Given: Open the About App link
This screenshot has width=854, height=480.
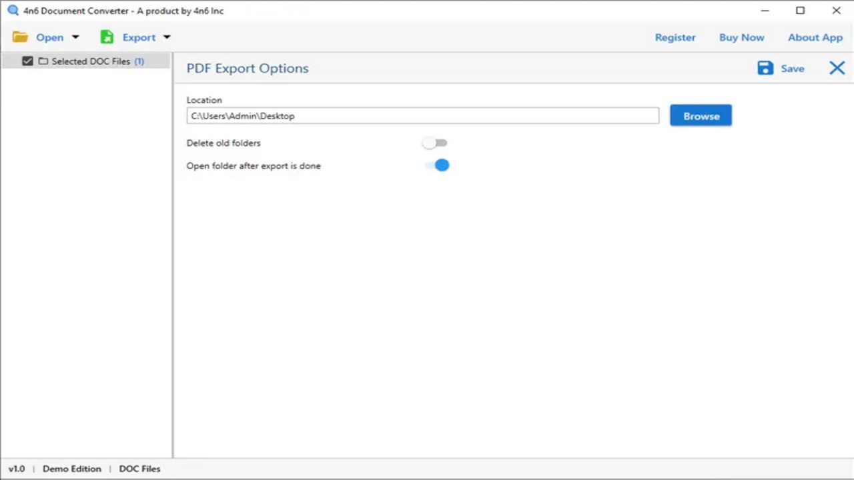Looking at the screenshot, I should pyautogui.click(x=815, y=37).
